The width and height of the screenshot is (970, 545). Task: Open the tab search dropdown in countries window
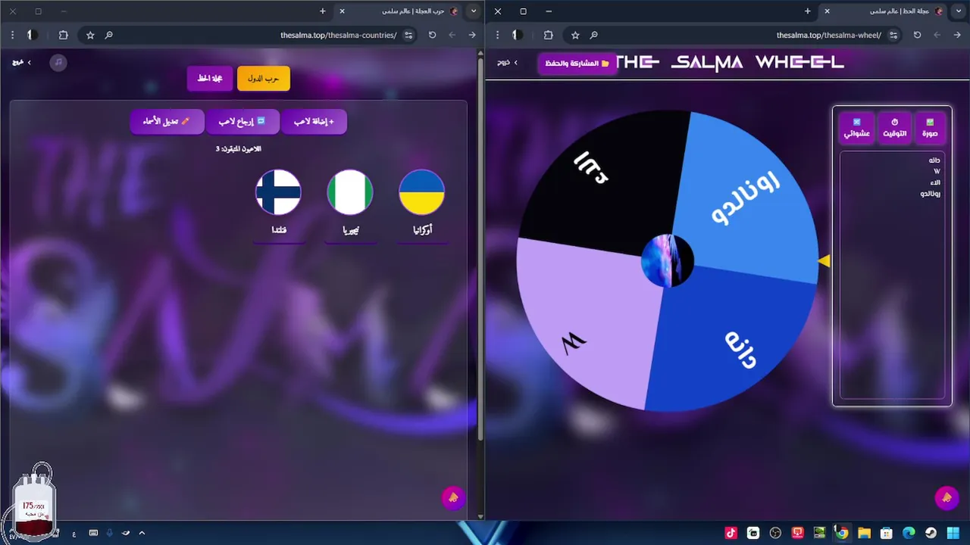pyautogui.click(x=474, y=11)
